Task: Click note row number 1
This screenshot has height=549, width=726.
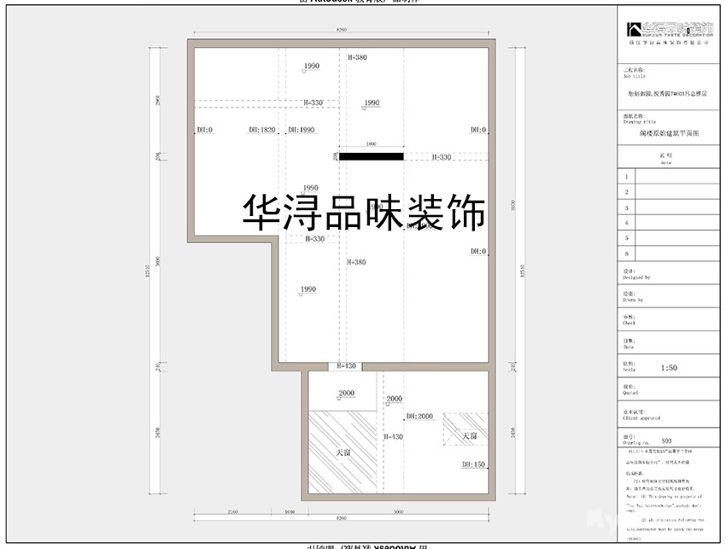Action: click(x=626, y=177)
